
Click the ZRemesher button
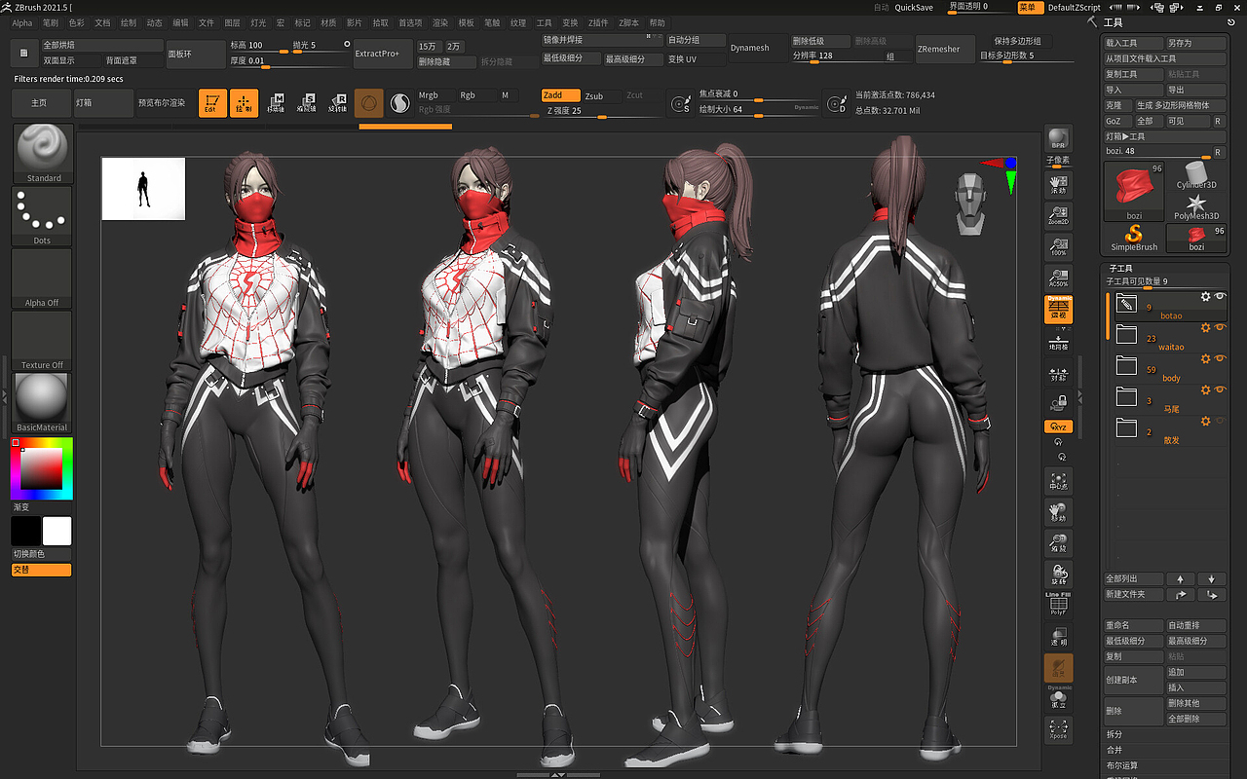tap(942, 48)
